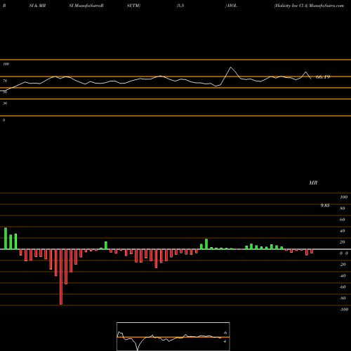
Task: Click the 'SI(TM)' header text
Action: pos(133,6)
